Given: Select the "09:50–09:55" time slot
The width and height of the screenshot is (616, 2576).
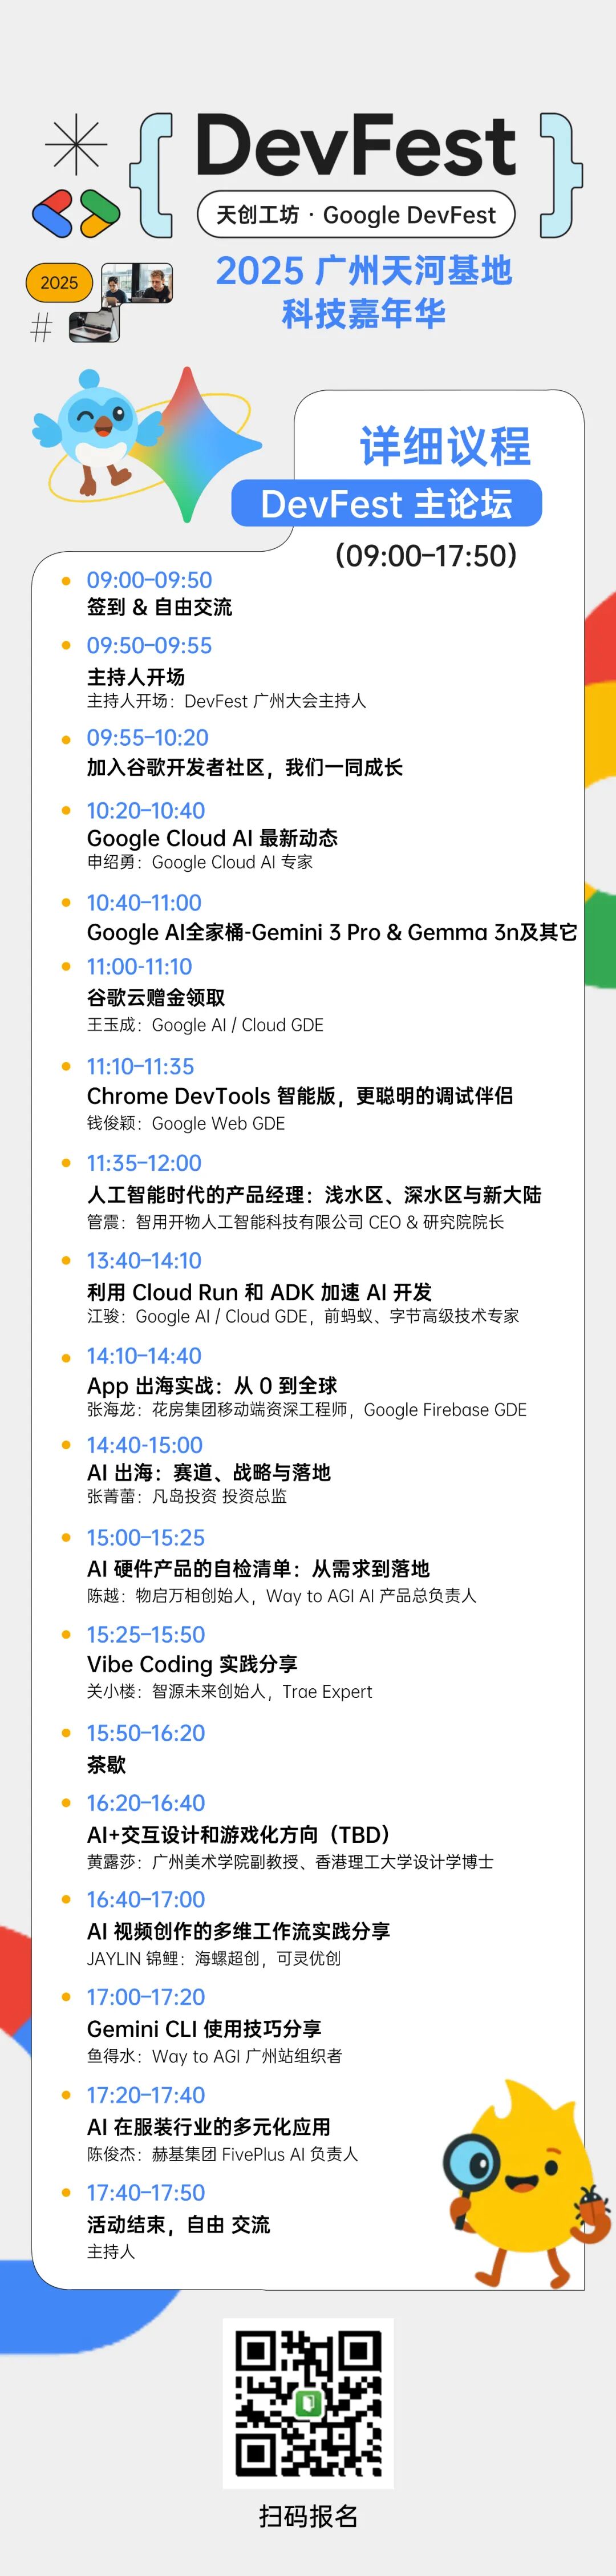Looking at the screenshot, I should pos(149,645).
